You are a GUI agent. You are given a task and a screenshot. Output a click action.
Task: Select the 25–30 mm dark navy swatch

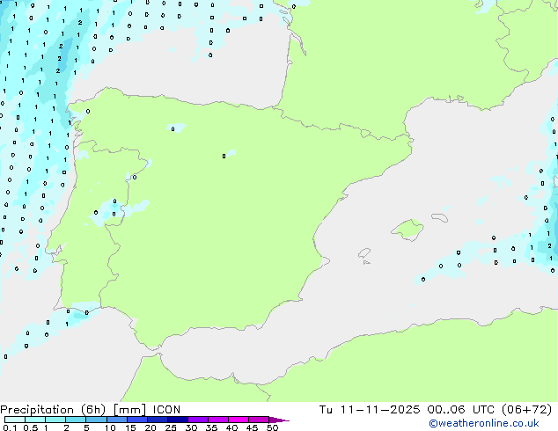pos(177,420)
